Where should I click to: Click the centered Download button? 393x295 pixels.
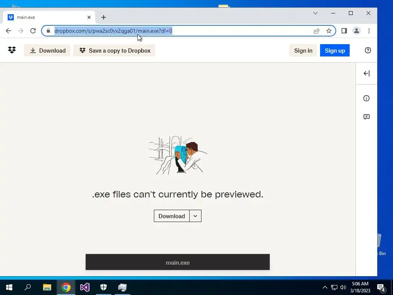(172, 216)
